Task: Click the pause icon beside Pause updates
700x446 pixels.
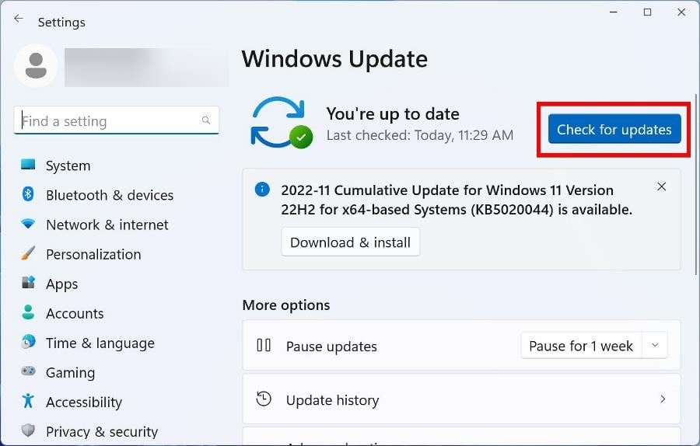Action: tap(264, 345)
